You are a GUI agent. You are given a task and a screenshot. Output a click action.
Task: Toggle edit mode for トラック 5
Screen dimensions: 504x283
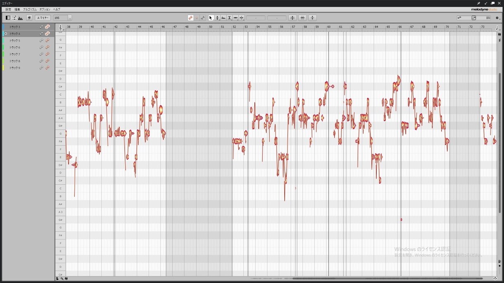point(48,40)
